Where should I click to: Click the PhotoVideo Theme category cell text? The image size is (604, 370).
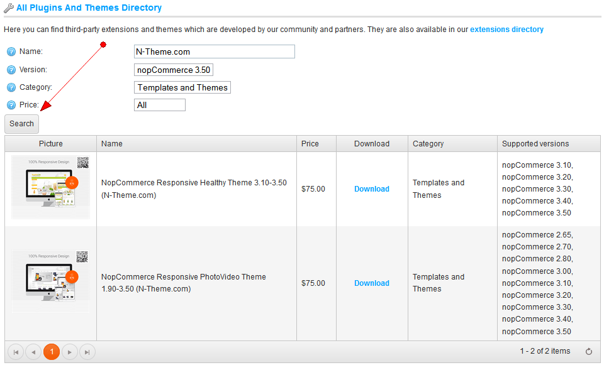(x=439, y=283)
